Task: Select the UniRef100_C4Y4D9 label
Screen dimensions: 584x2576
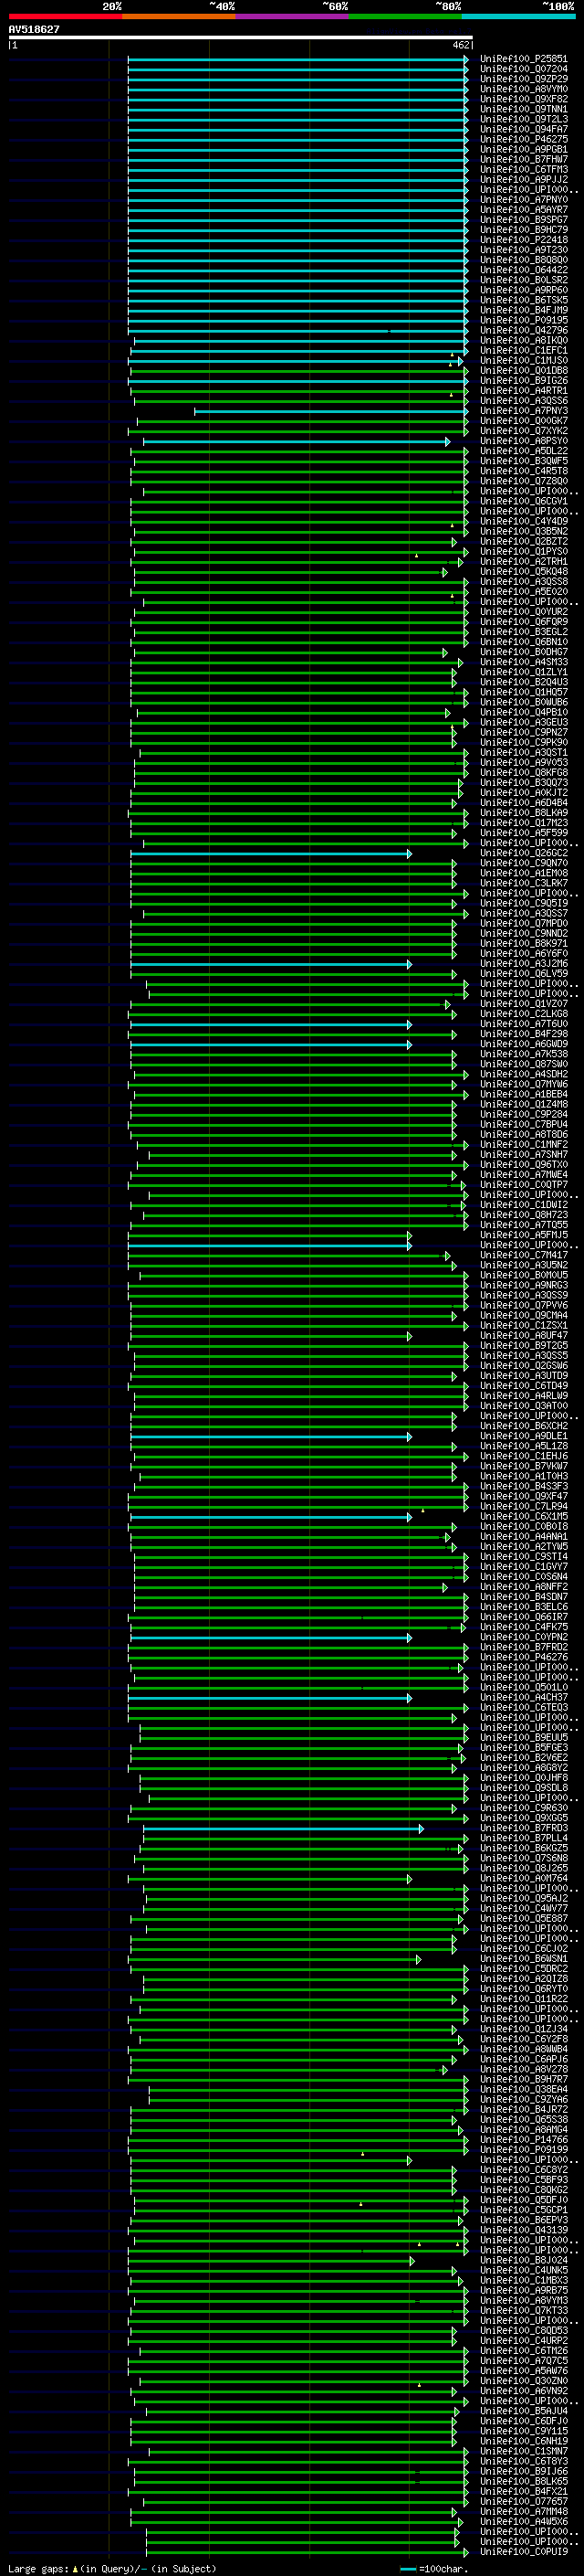Action: tap(523, 521)
